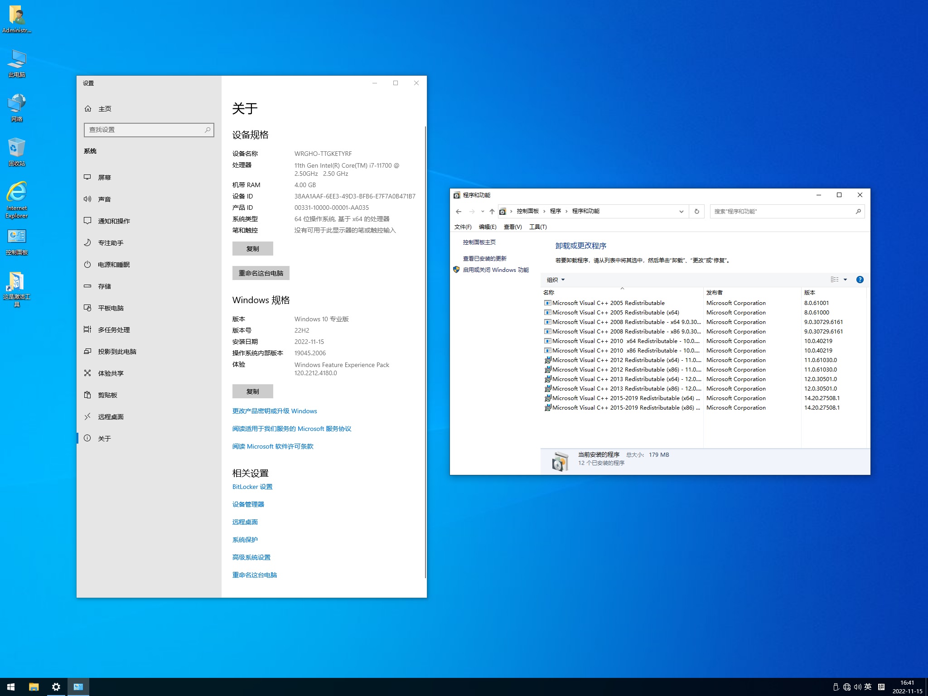Toggle the 英 input language indicator
The width and height of the screenshot is (928, 696).
point(868,687)
